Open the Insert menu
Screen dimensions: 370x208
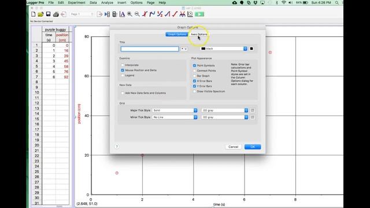(122, 2)
